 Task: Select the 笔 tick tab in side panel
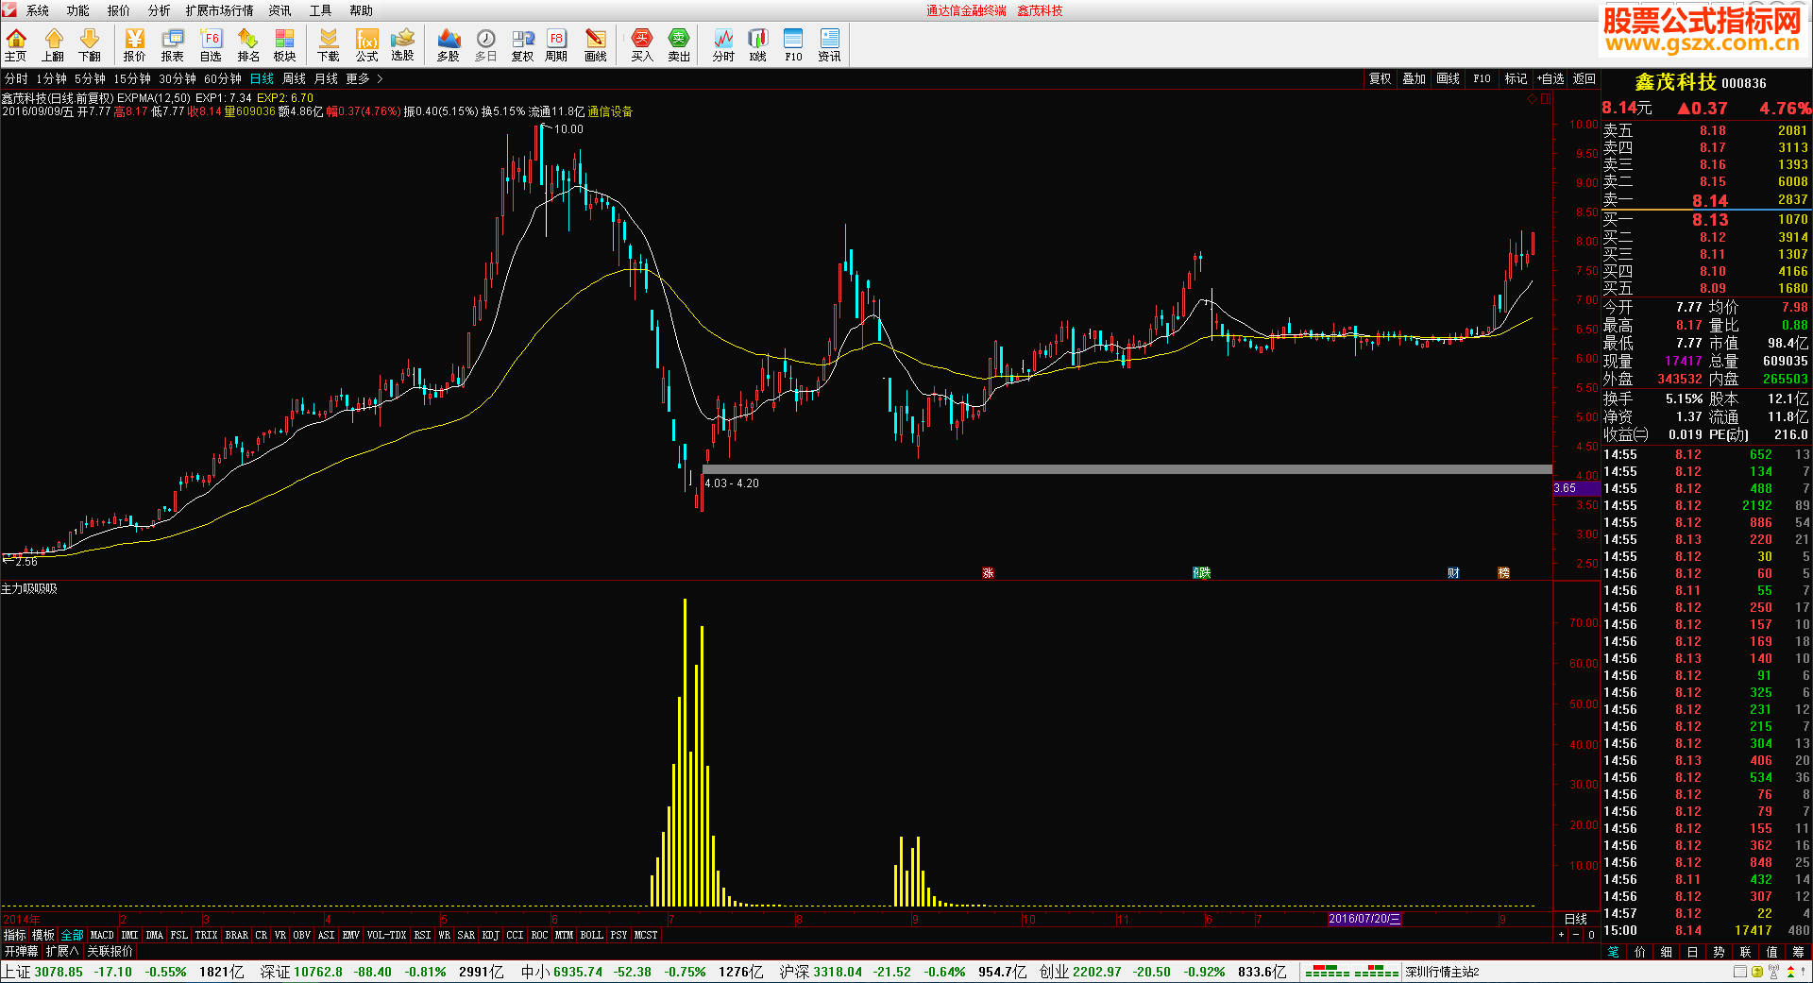[1614, 952]
